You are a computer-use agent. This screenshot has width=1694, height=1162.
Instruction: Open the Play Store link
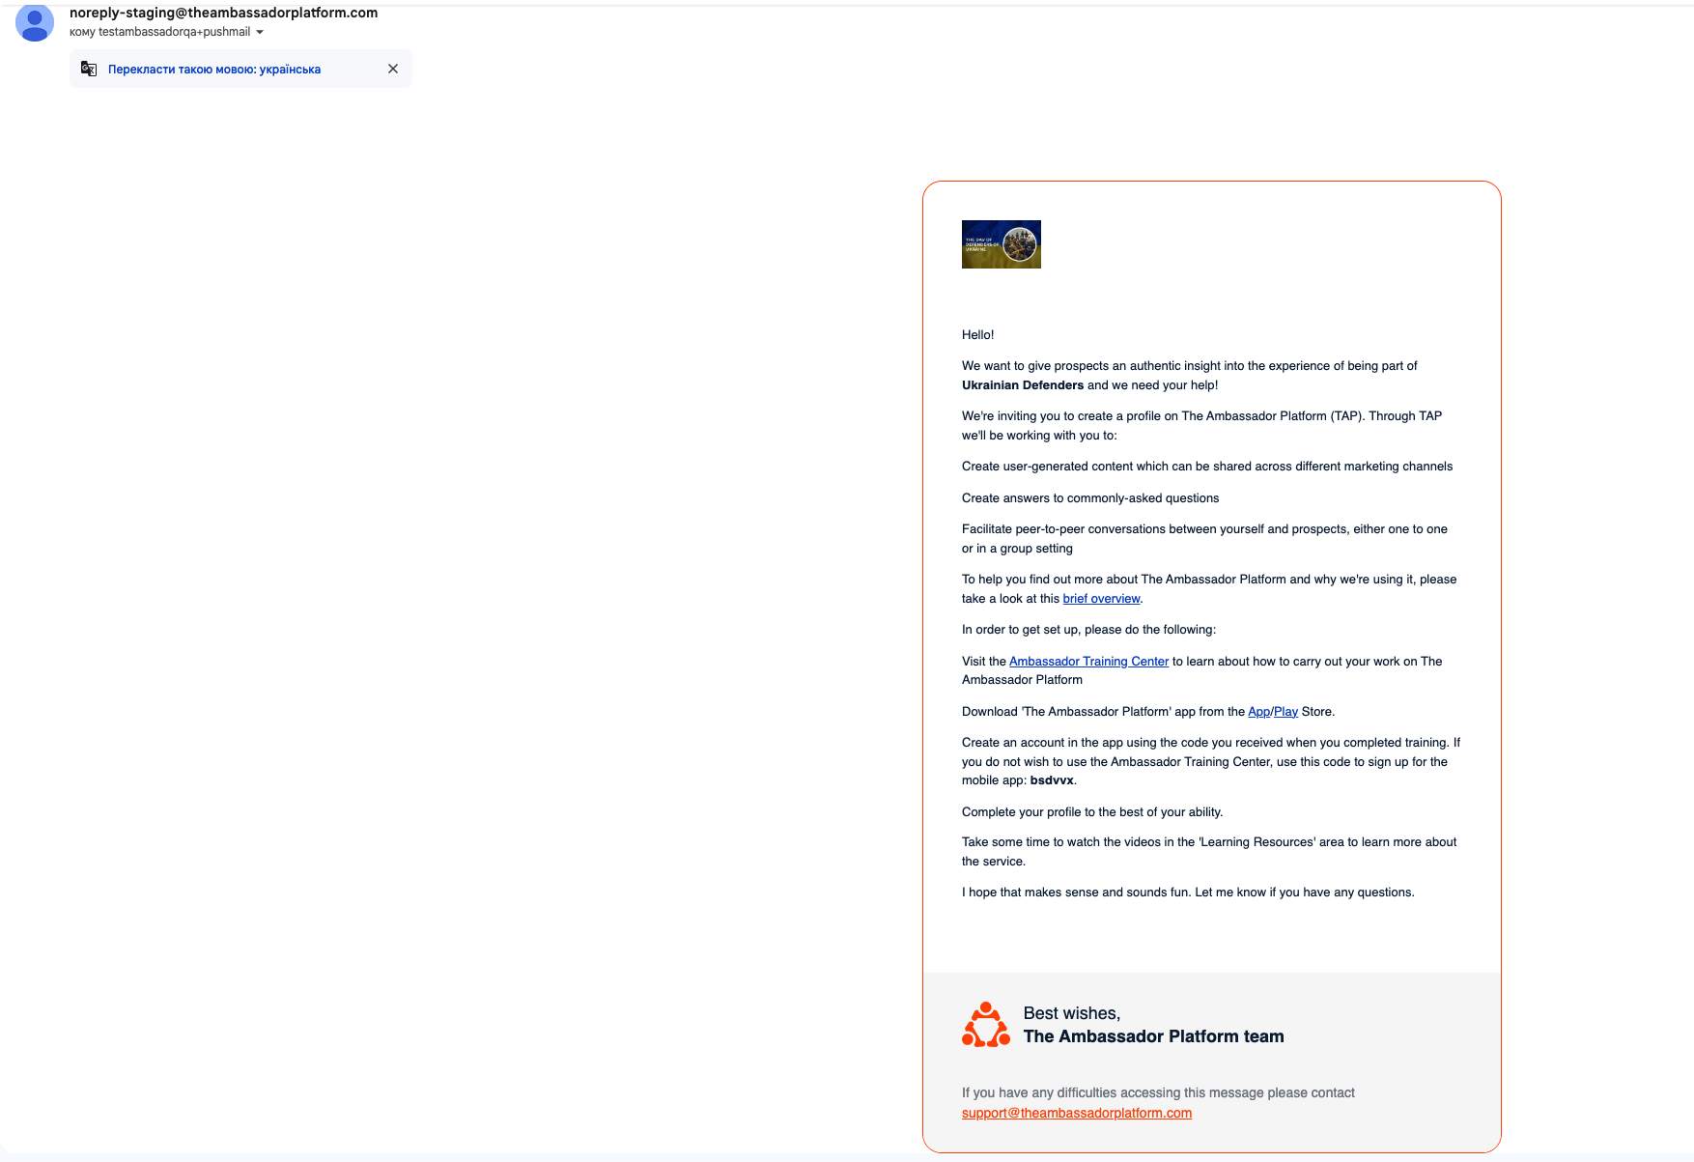point(1285,712)
